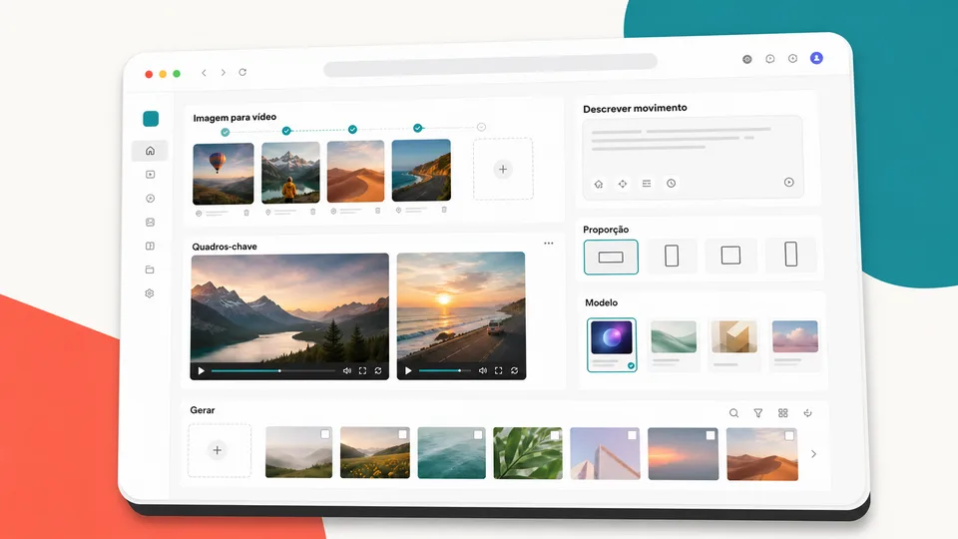Select checkbox on the green leaf thumbnail
The height and width of the screenshot is (539, 958).
pyautogui.click(x=554, y=435)
